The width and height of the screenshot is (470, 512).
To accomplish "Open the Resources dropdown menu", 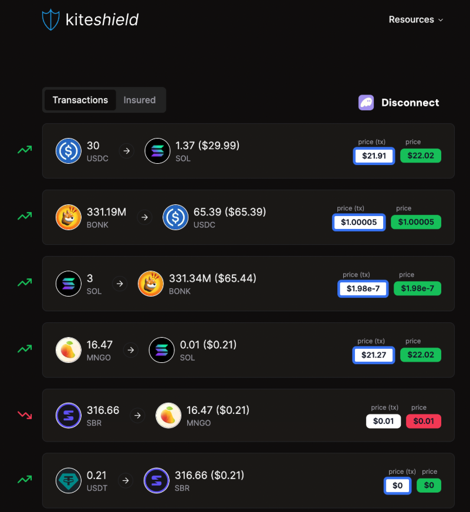I will coord(415,20).
